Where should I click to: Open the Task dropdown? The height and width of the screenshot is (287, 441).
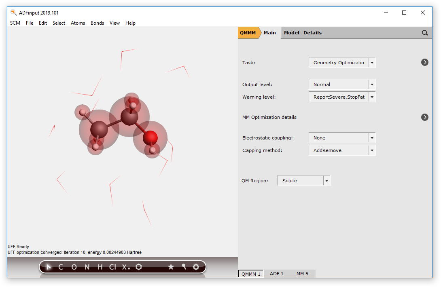point(342,63)
